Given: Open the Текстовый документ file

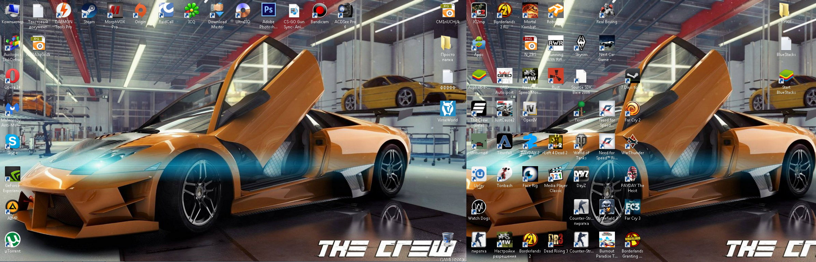Looking at the screenshot, I should point(38,11).
